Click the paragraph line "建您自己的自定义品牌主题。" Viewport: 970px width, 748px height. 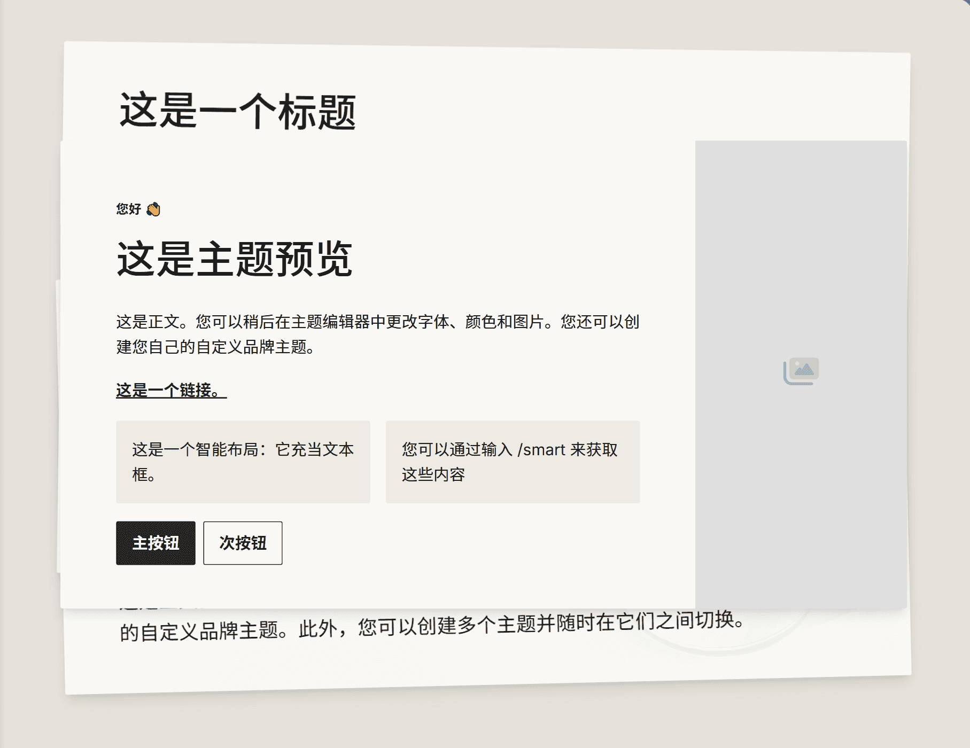pos(215,347)
